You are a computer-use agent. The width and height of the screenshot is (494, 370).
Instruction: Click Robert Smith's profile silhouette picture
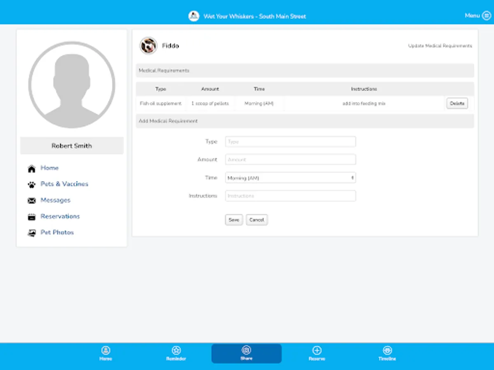tap(72, 85)
